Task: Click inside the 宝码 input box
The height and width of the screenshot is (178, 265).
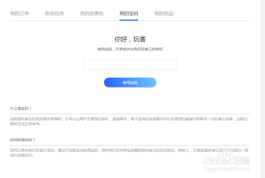Action: (x=130, y=64)
